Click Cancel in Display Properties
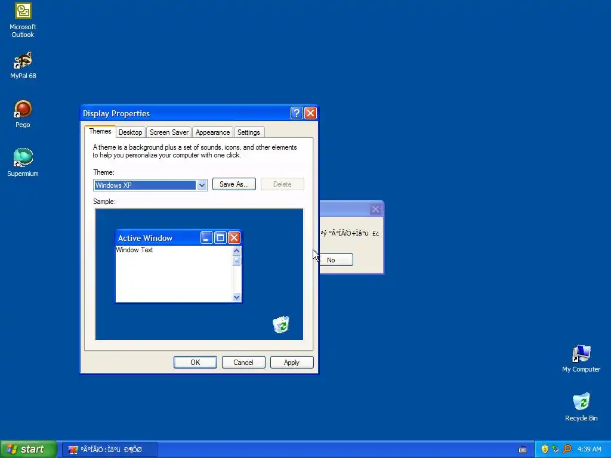Screen dimensions: 611x458 point(243,363)
